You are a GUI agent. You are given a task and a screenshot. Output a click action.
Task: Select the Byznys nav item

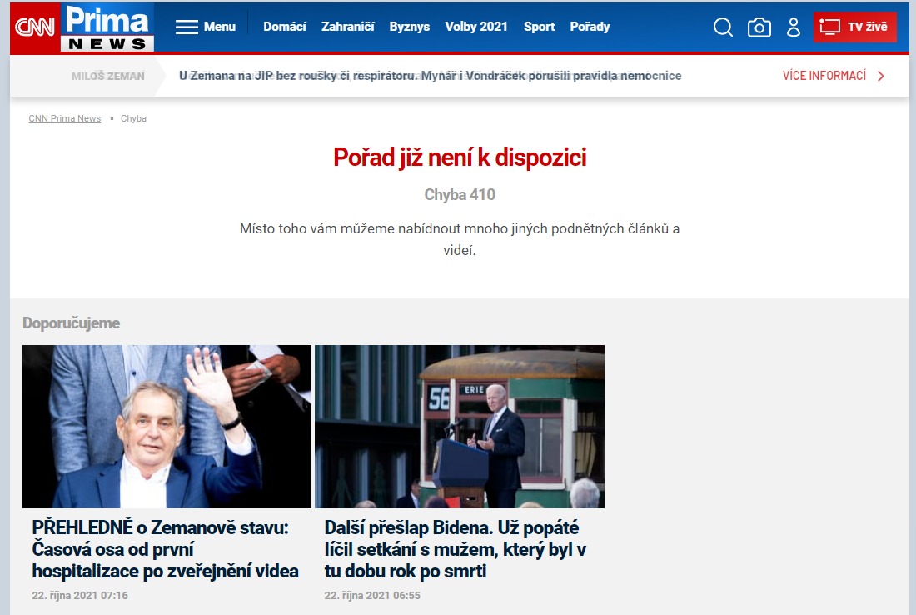410,27
